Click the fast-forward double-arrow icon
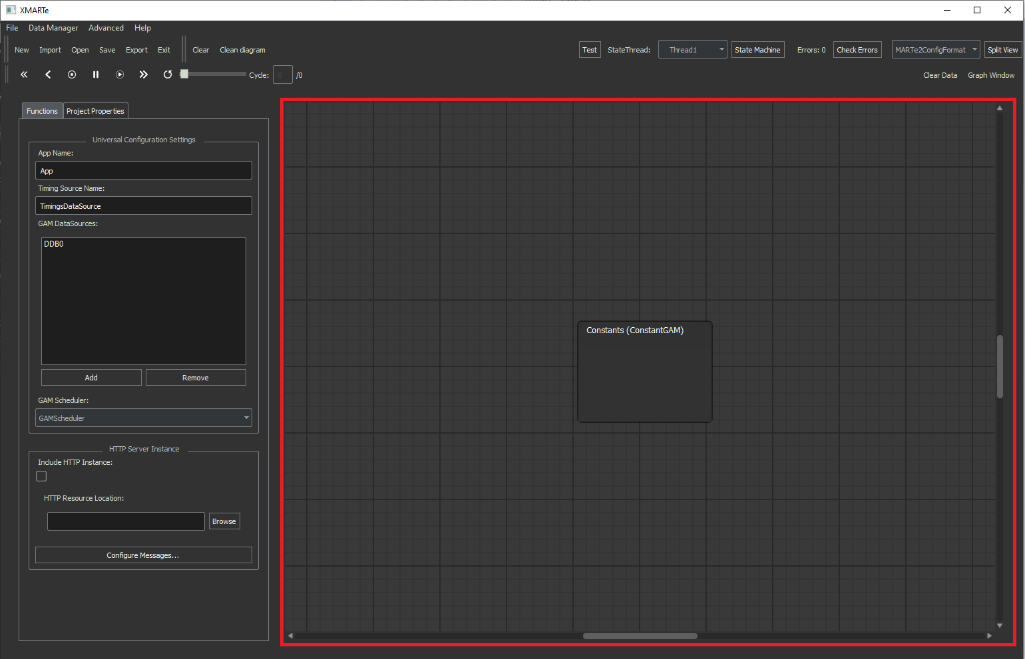Viewport: 1025px width, 659px height. [143, 74]
